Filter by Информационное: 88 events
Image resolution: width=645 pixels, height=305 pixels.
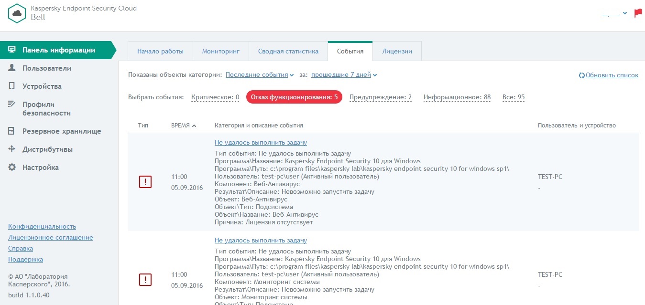(x=457, y=97)
